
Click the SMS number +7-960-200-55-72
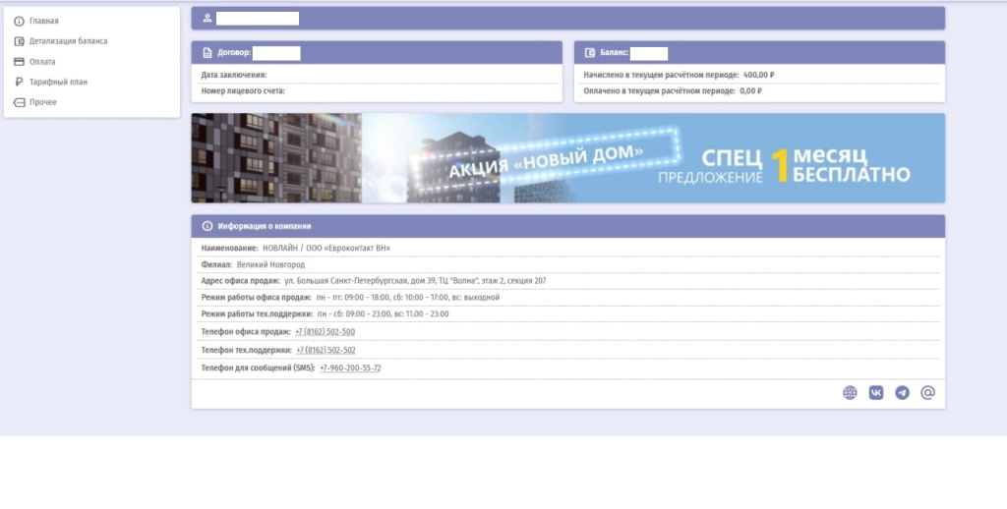[350, 368]
